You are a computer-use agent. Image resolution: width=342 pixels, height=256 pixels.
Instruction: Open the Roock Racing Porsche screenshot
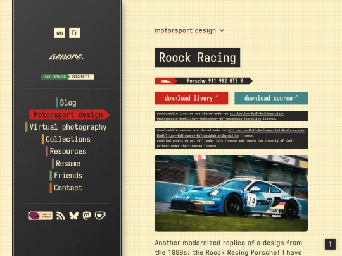pos(231,193)
